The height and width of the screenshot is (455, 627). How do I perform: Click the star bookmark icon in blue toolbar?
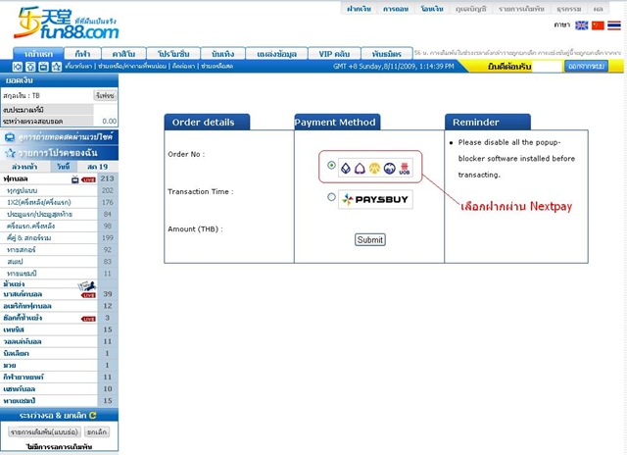point(57,67)
